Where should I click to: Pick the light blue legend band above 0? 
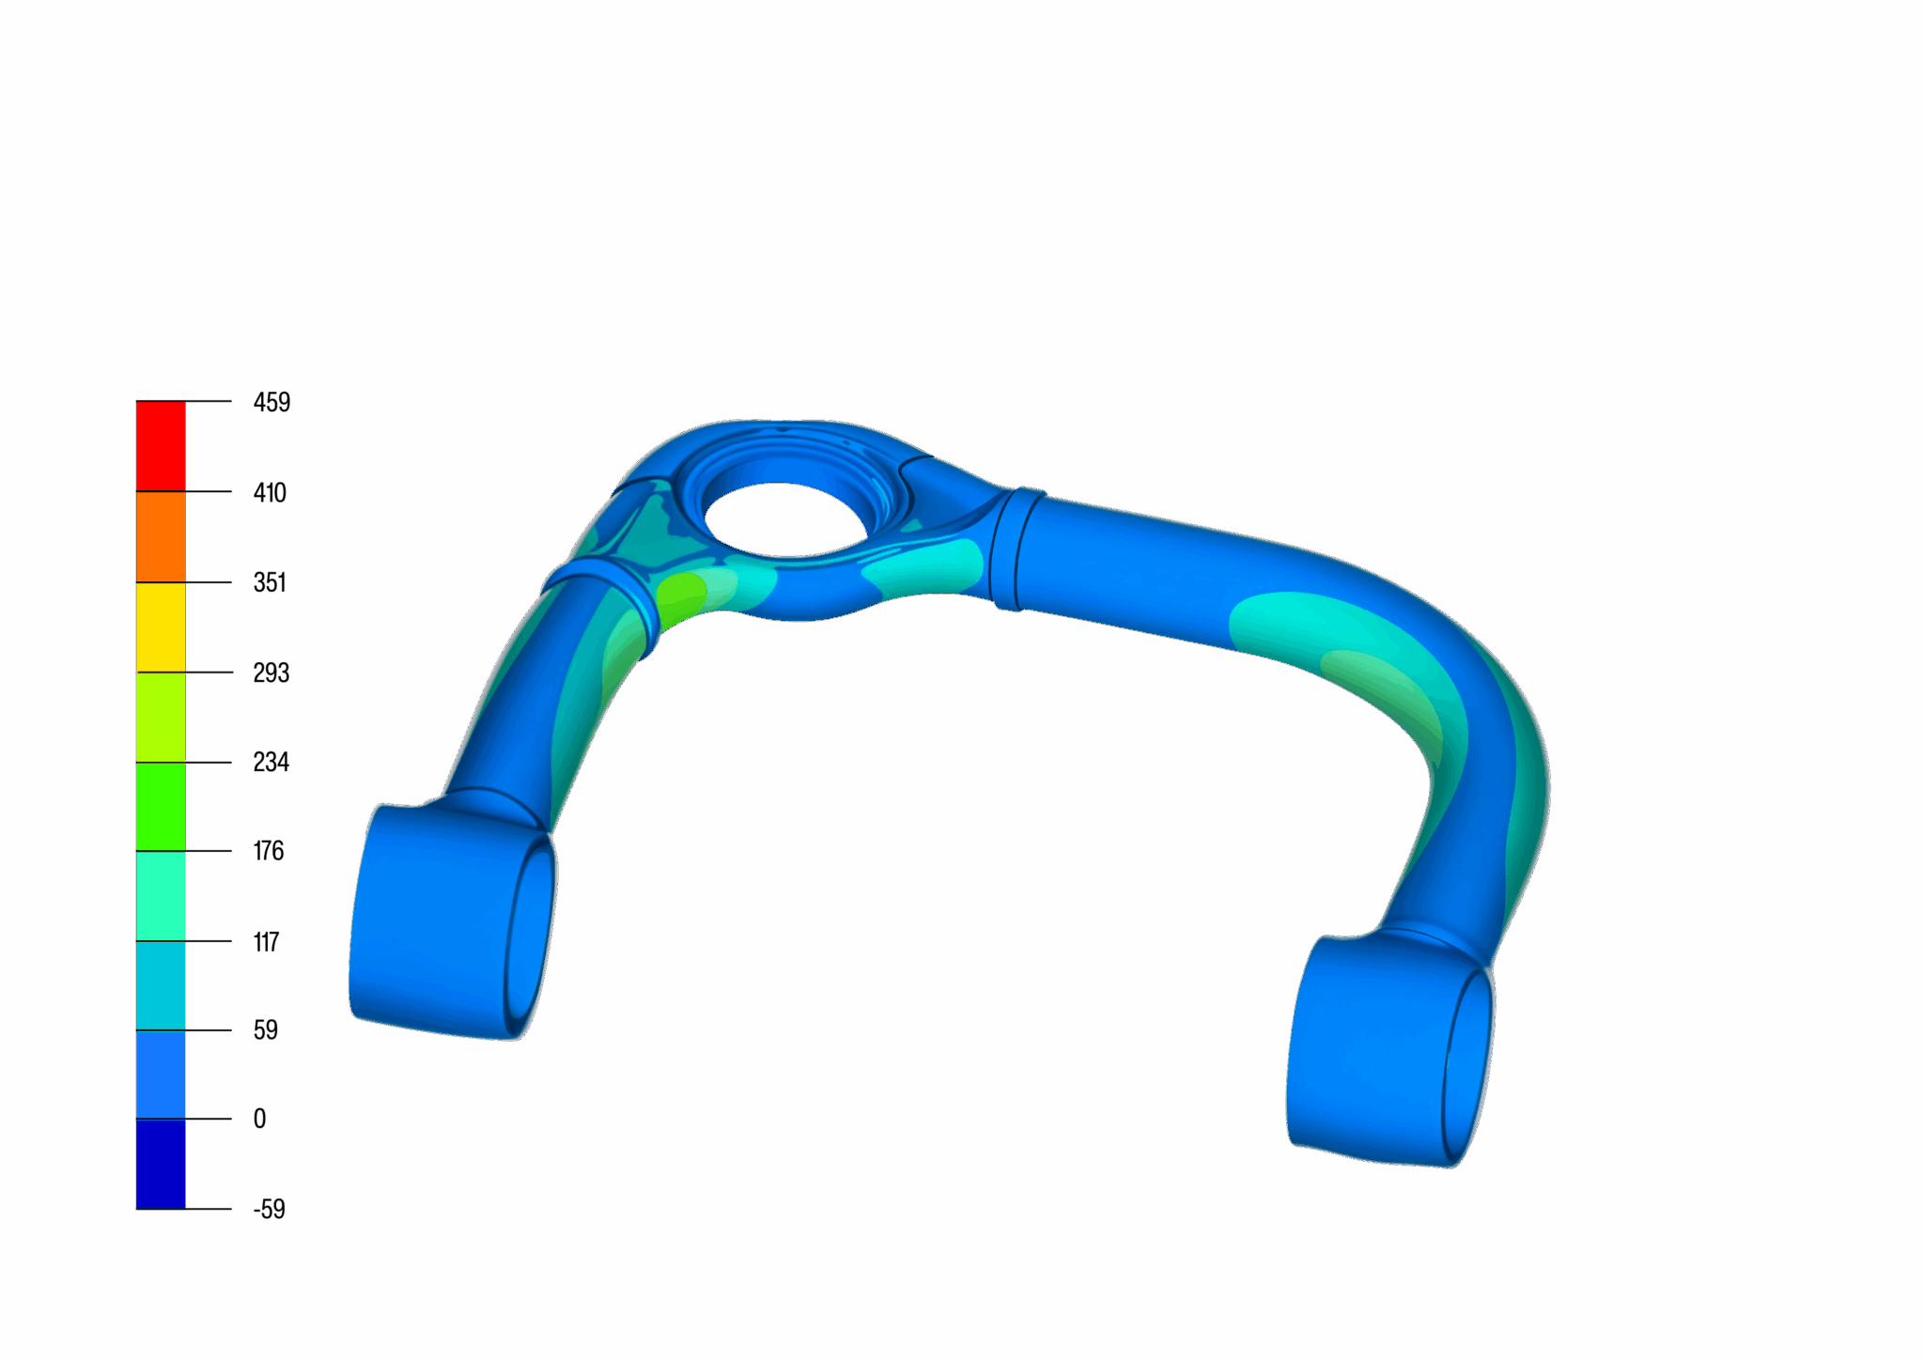click(161, 1074)
